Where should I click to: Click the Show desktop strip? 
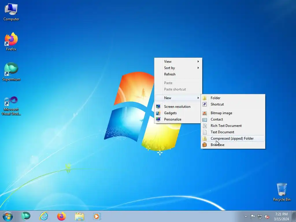pyautogui.click(x=294, y=216)
